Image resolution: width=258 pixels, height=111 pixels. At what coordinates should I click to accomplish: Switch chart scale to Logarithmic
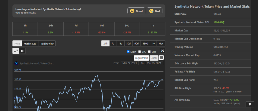pos(142,58)
